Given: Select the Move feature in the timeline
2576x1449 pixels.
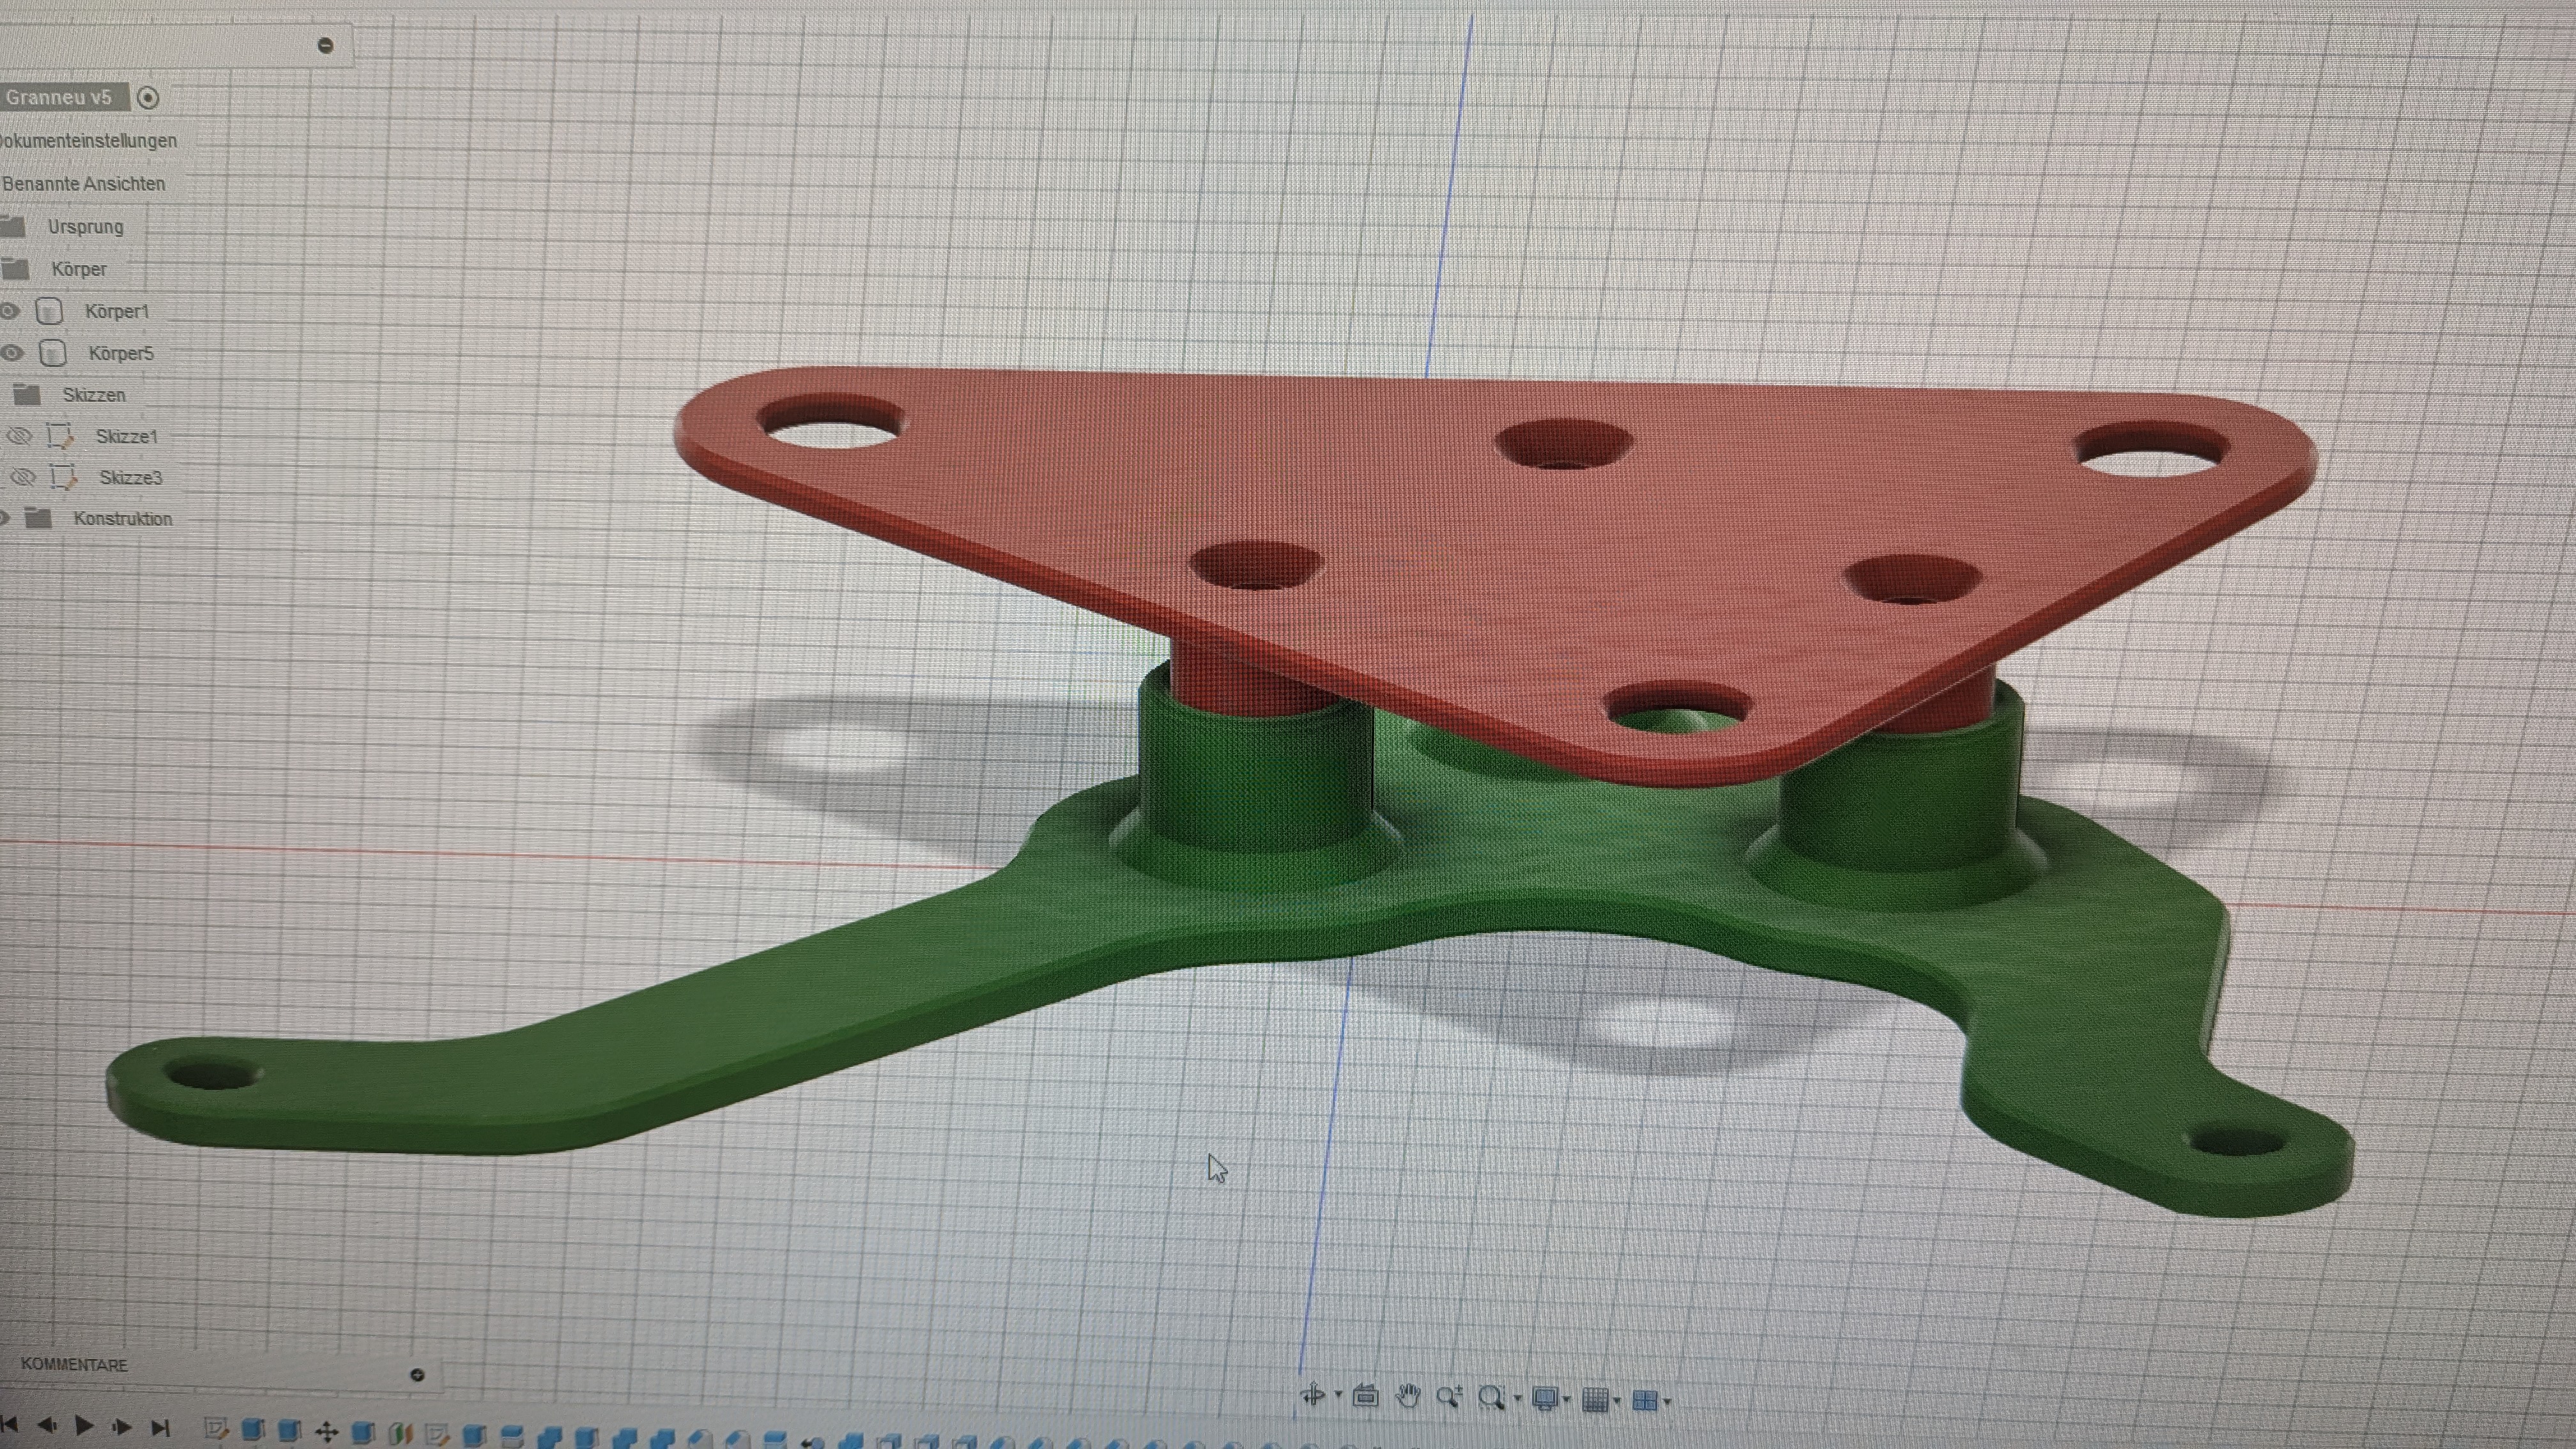Looking at the screenshot, I should (x=327, y=1432).
